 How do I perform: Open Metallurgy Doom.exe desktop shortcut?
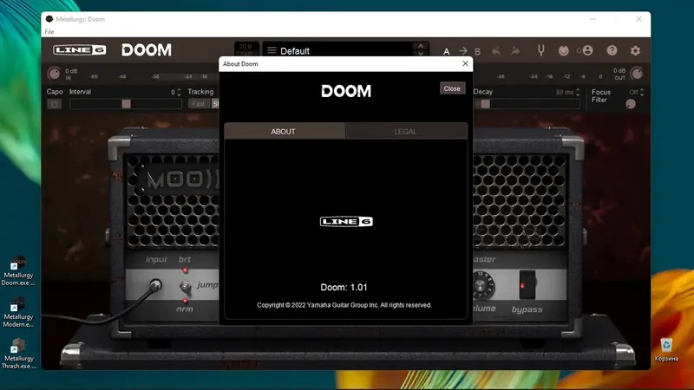(18, 270)
